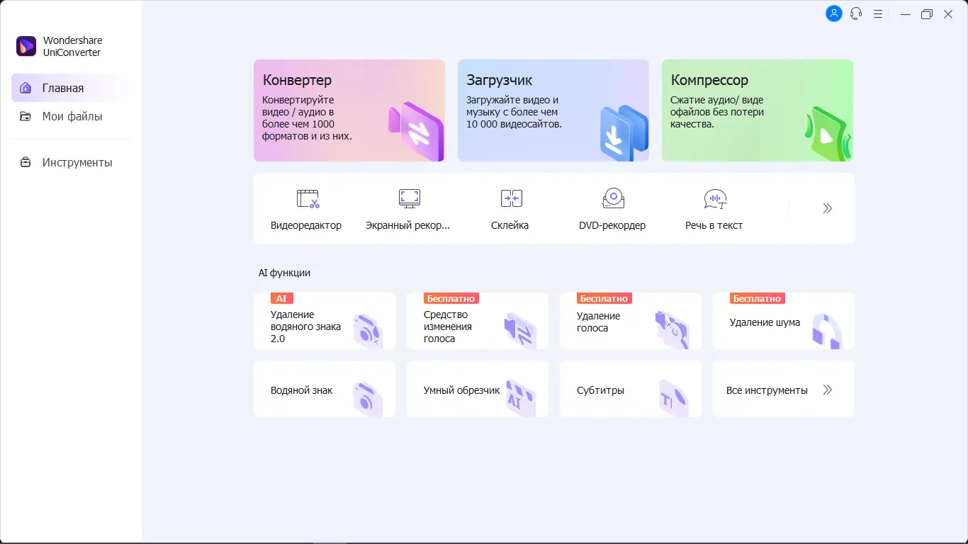Viewport: 968px width, 544px height.
Task: Click the Речь в текст label
Action: pyautogui.click(x=714, y=225)
